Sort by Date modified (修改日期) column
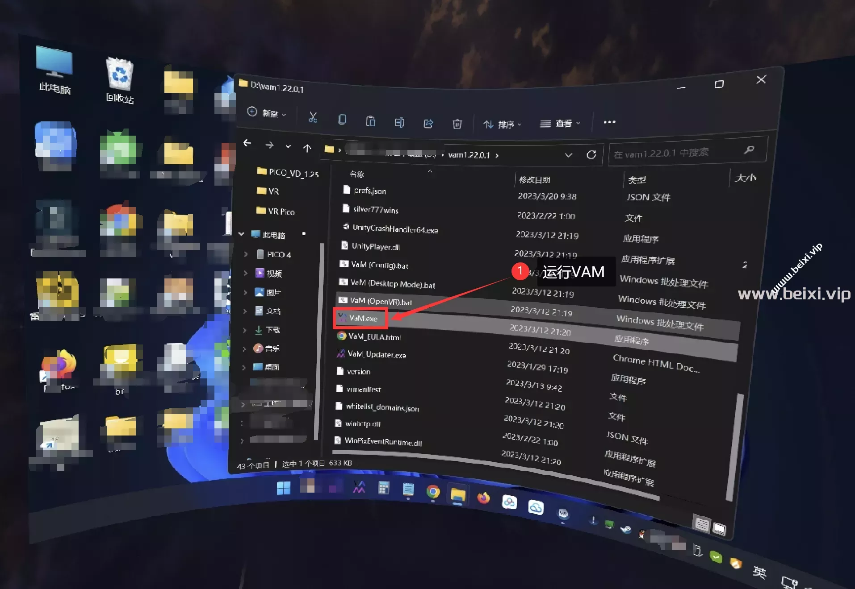This screenshot has height=589, width=855. (534, 180)
